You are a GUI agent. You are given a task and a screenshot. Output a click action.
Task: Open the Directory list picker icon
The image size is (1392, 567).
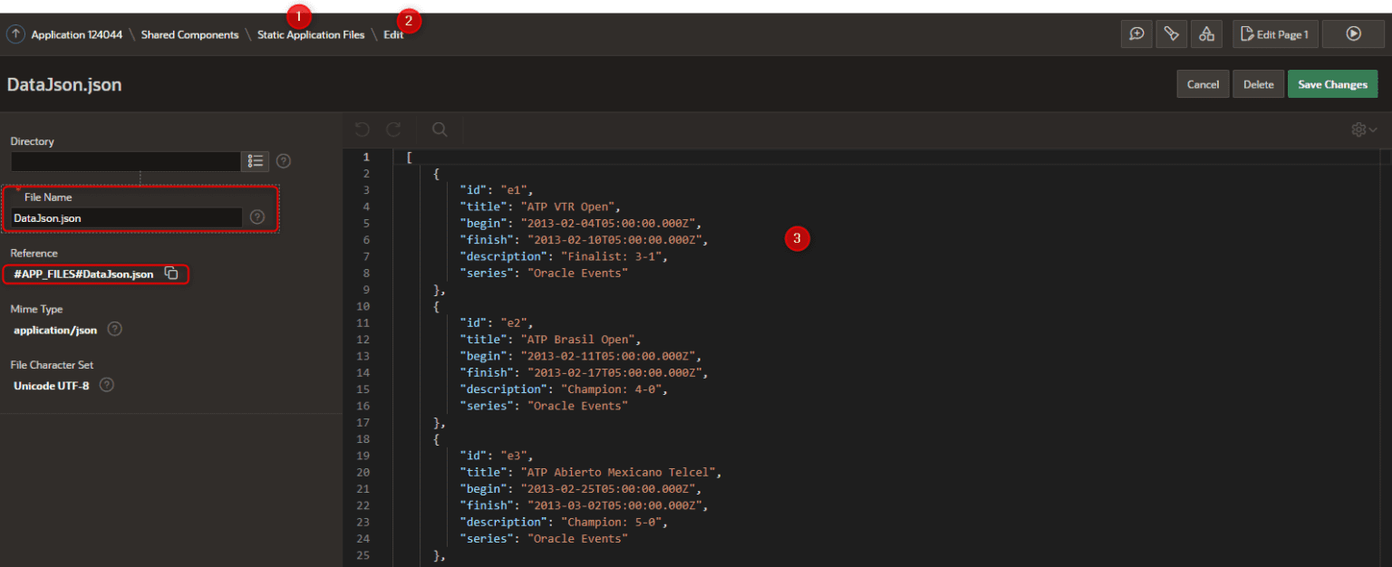(x=255, y=160)
